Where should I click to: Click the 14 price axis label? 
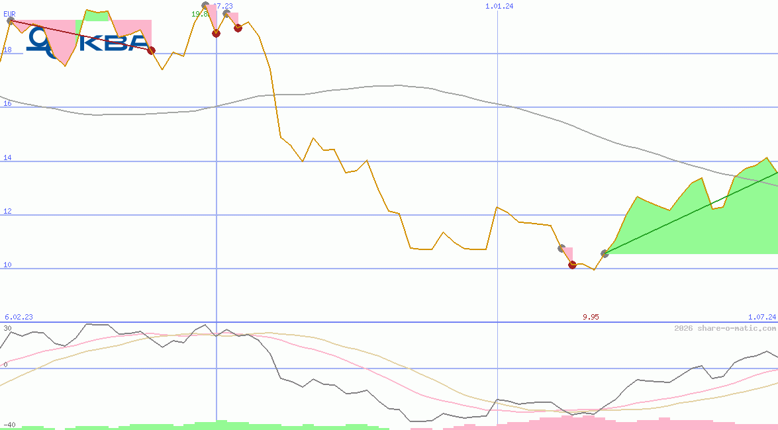click(x=7, y=157)
